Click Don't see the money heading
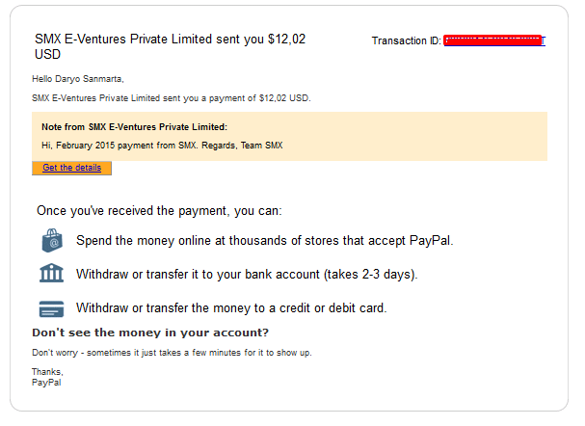The image size is (585, 426). point(150,333)
